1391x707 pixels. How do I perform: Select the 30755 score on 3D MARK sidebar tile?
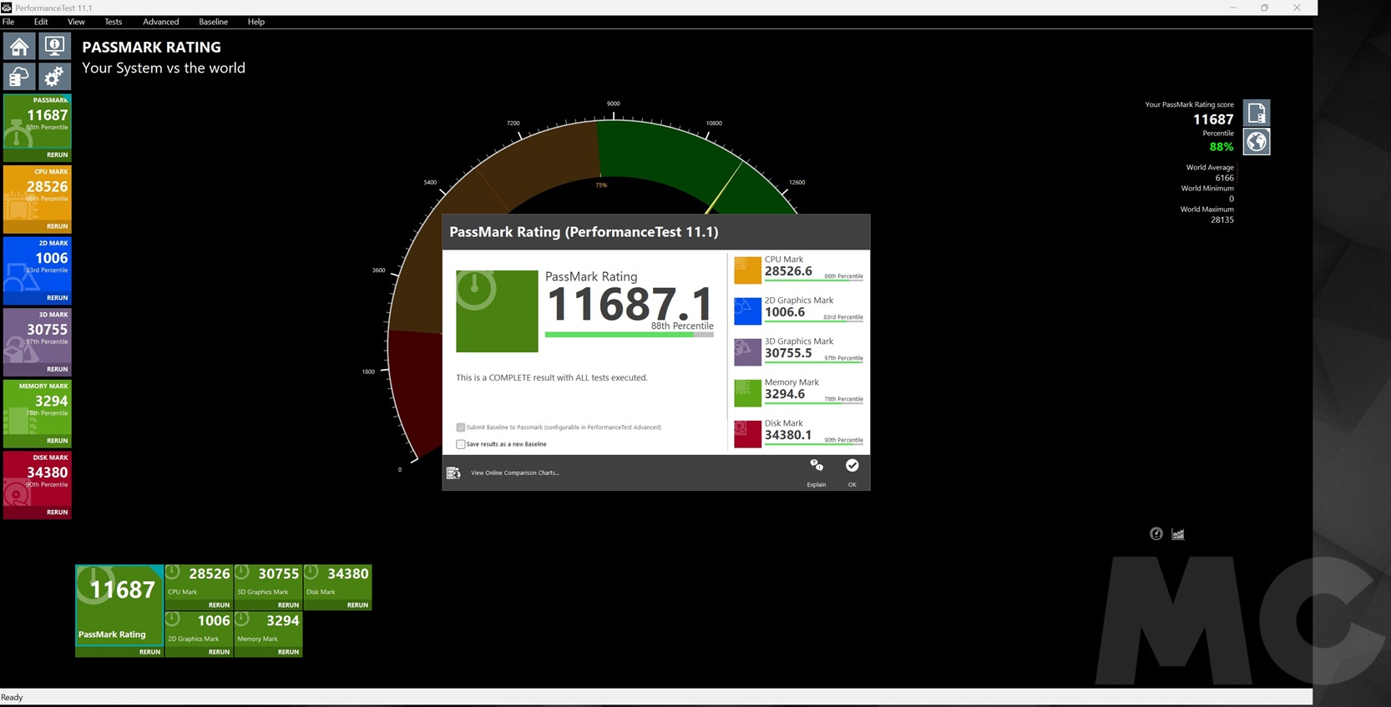(x=47, y=329)
